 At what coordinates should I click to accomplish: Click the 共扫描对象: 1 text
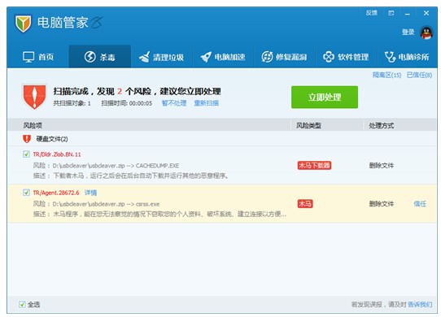pos(72,103)
